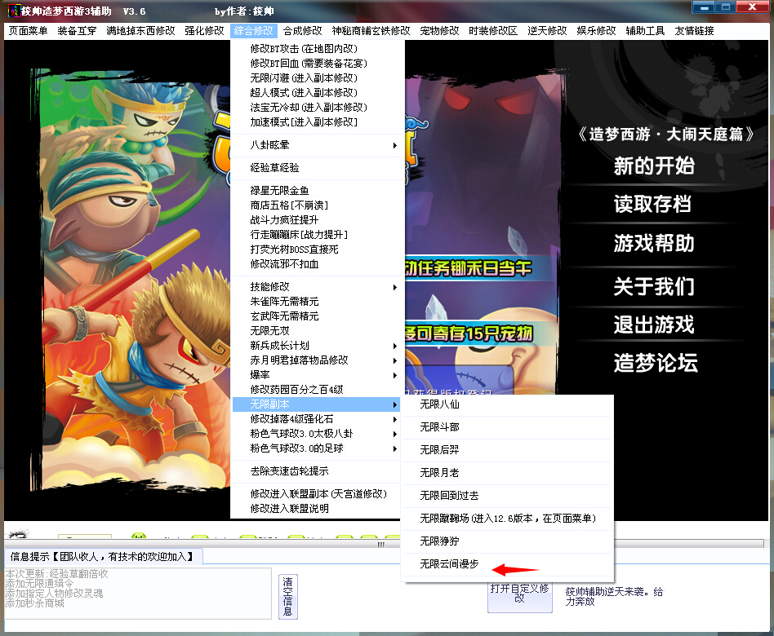The image size is (774, 636).
Task: Open the 满地掉东西修改 menu
Action: point(140,30)
